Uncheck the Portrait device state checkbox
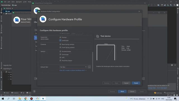The width and height of the screenshot is (179, 101). click(60, 37)
